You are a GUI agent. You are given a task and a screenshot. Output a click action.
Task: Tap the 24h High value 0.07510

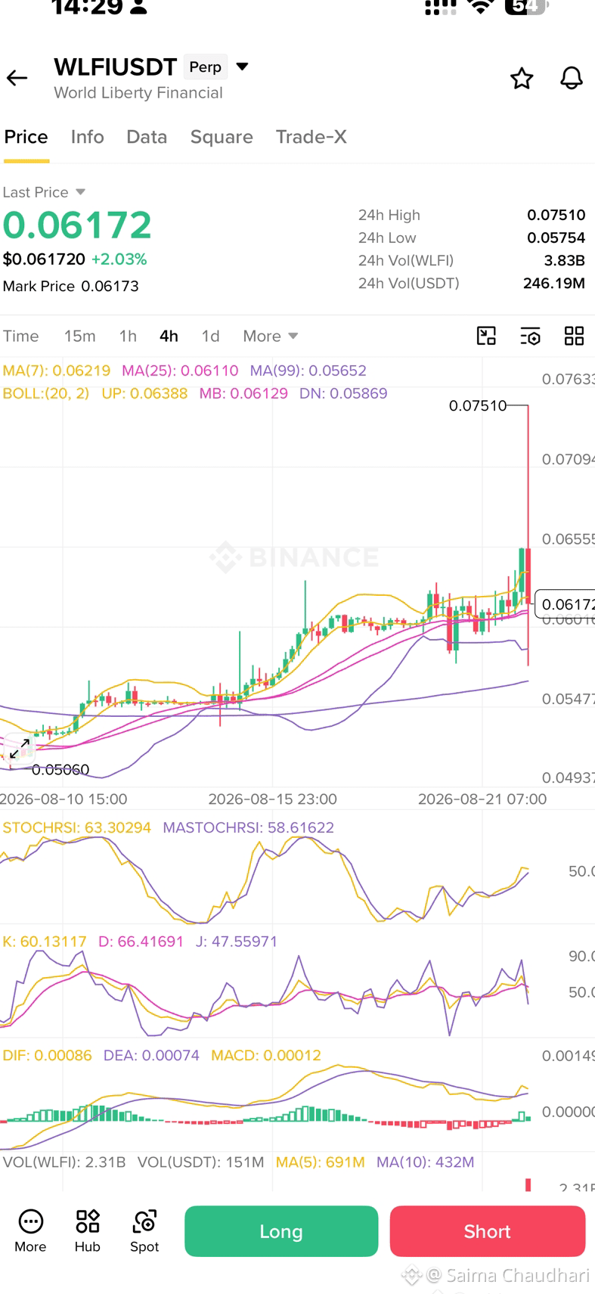pos(556,215)
